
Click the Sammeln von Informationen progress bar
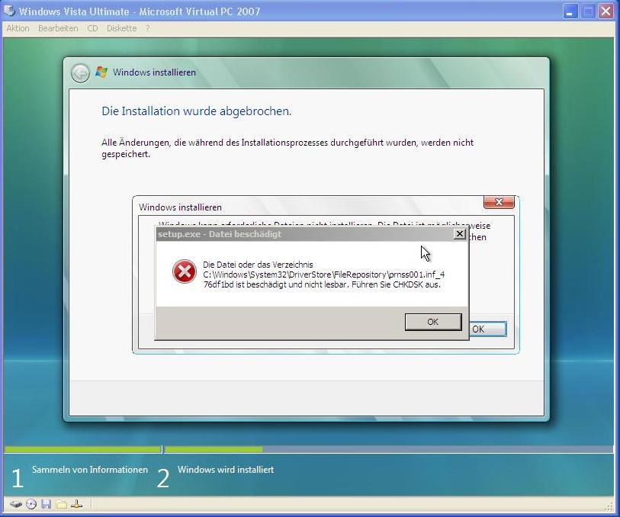point(82,449)
